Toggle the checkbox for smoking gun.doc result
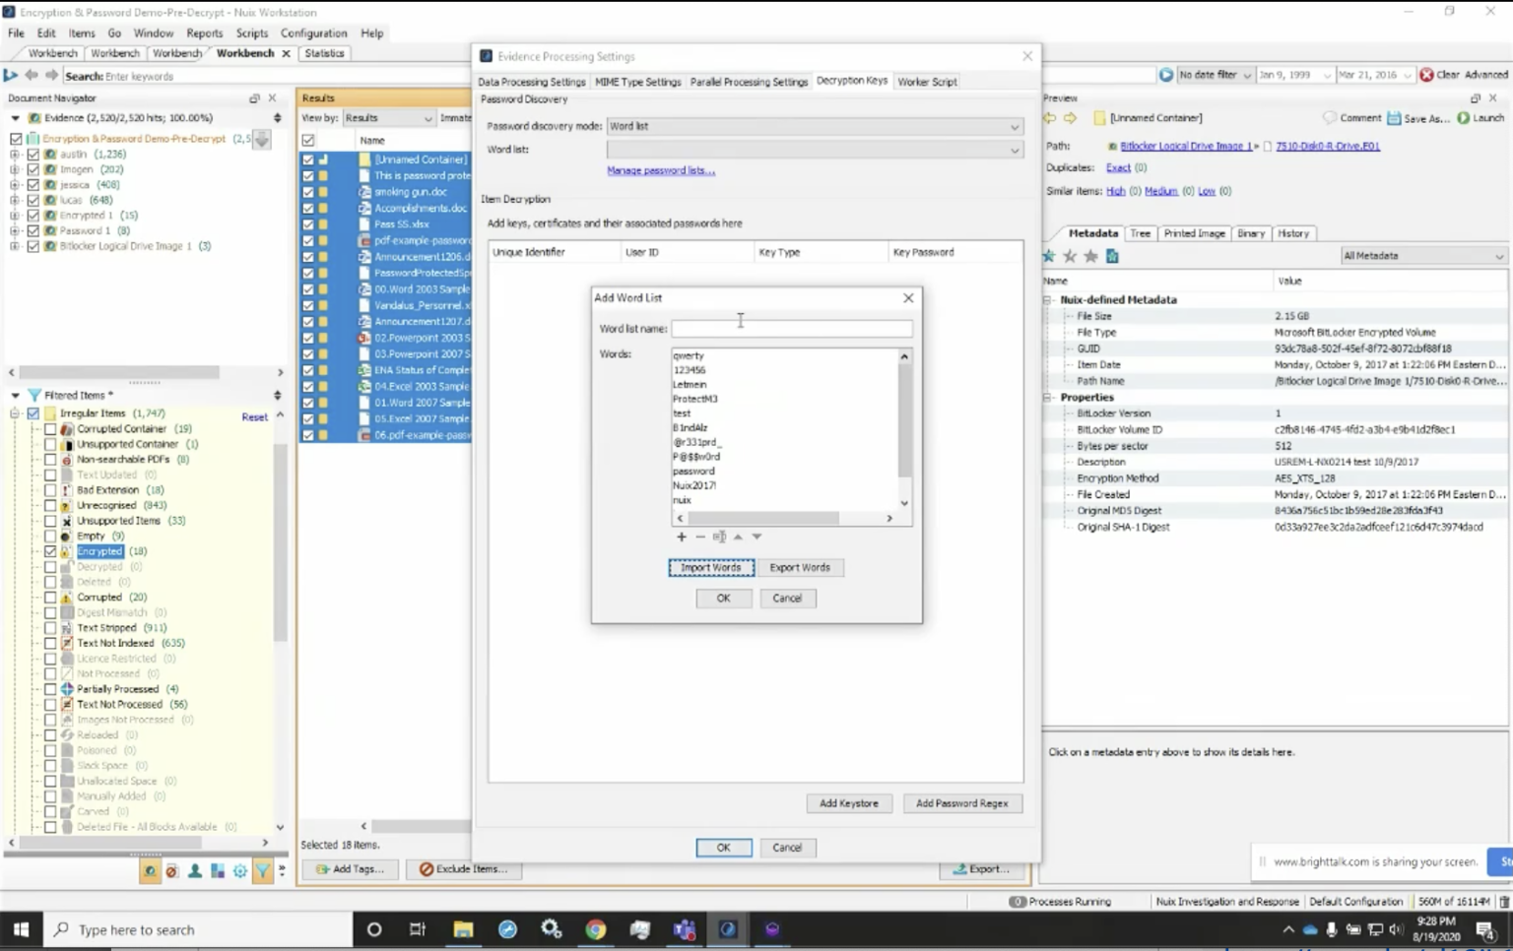 click(308, 192)
